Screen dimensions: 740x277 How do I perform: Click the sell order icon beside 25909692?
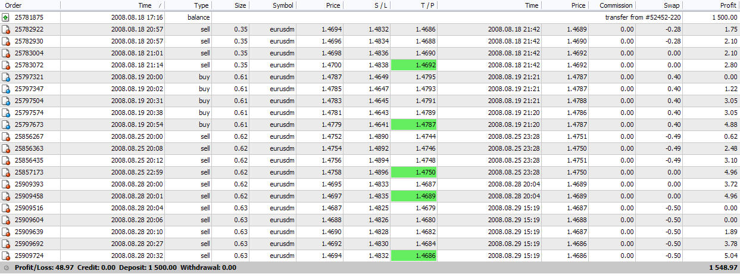pyautogui.click(x=6, y=244)
